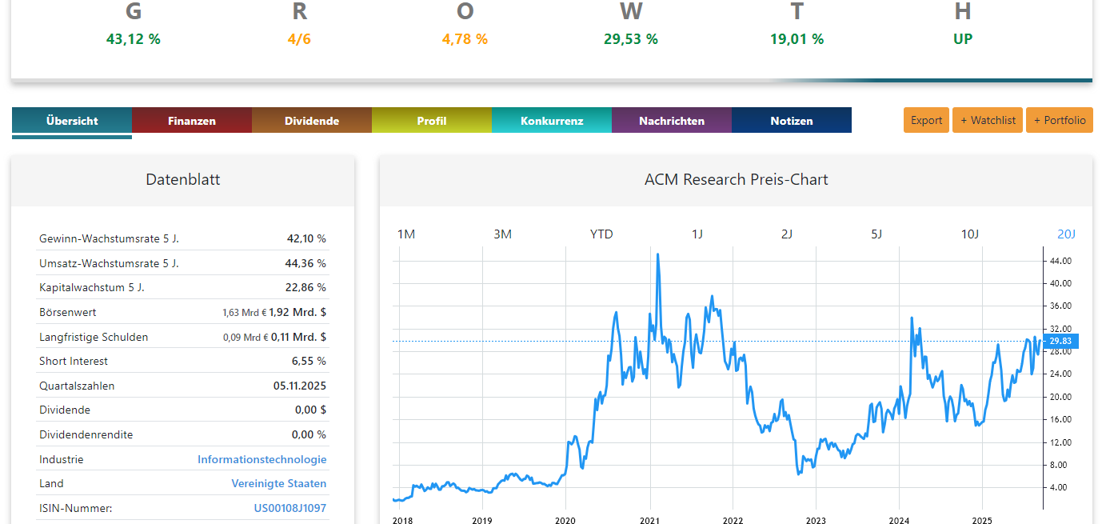Follow the Vereinigte Staaten country link
This screenshot has width=1102, height=524.
(279, 483)
